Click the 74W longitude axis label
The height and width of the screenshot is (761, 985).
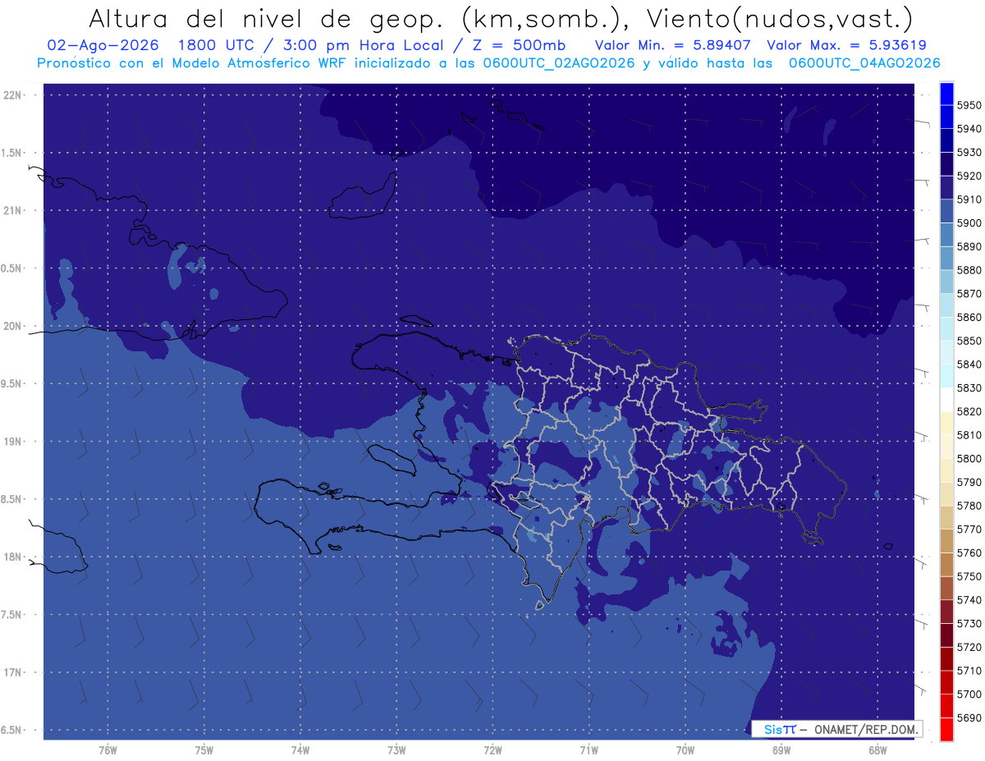pos(300,750)
